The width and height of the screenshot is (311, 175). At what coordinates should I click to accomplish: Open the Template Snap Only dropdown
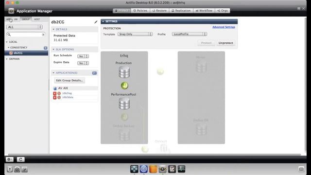tap(135, 34)
